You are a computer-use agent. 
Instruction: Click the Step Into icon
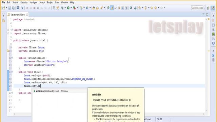click(x=41, y=8)
